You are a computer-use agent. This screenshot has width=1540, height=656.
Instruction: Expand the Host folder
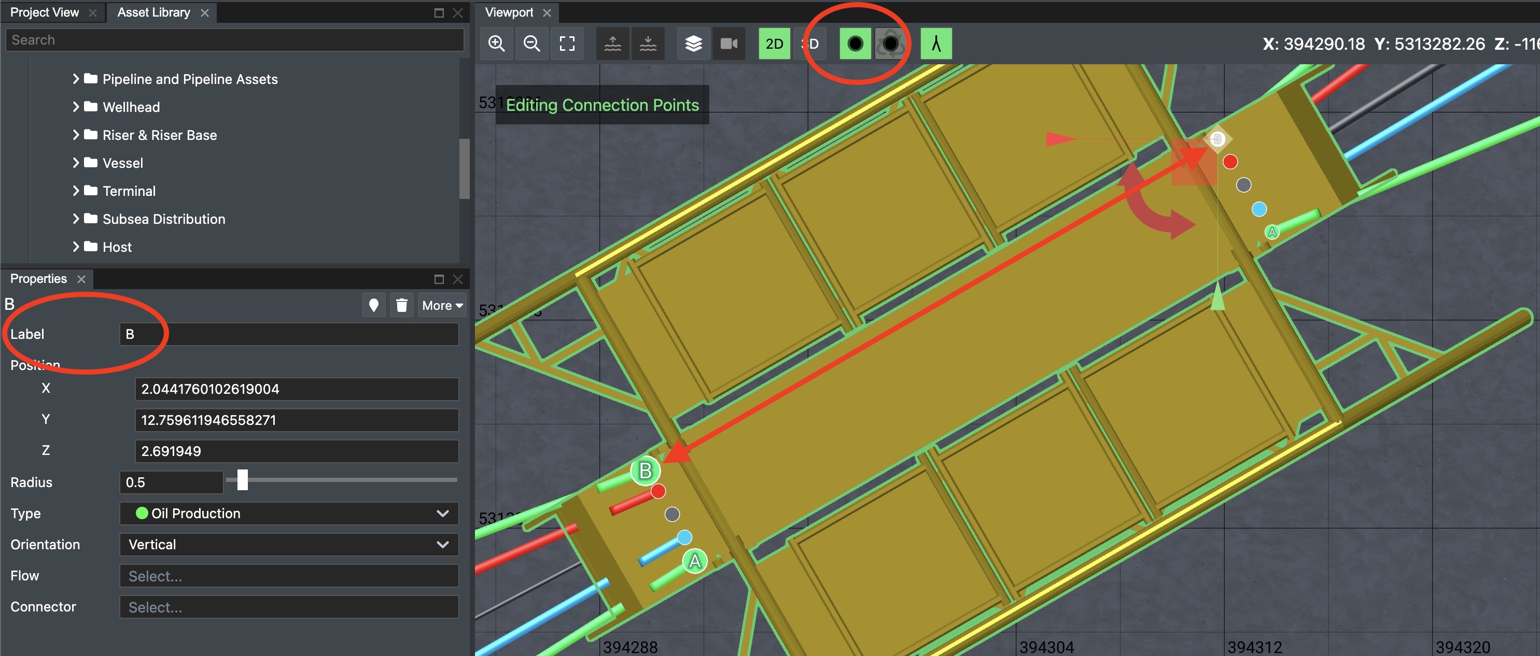click(75, 247)
